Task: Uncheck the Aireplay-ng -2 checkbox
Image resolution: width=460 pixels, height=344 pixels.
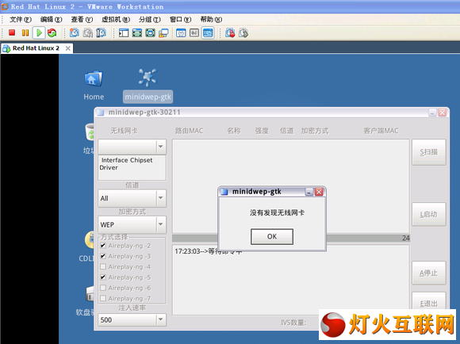Action: [x=103, y=246]
